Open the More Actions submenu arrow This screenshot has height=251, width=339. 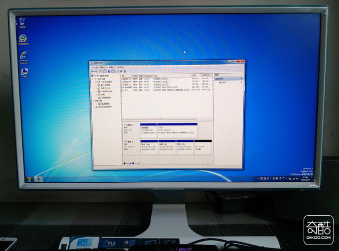pos(241,82)
